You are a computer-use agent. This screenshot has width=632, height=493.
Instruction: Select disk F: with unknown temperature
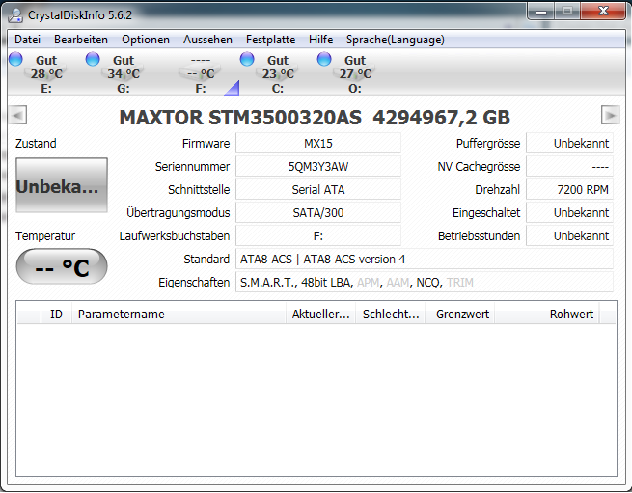click(201, 73)
